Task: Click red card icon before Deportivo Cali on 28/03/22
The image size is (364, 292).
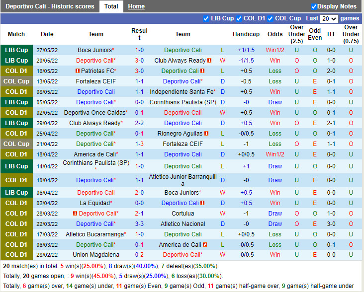Action: click(x=75, y=214)
